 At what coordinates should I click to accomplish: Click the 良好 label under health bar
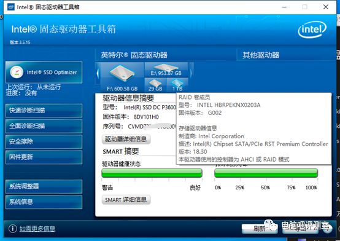195,188
